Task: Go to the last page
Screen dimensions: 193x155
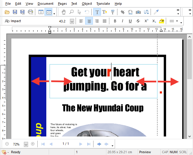Action: tap(89, 144)
